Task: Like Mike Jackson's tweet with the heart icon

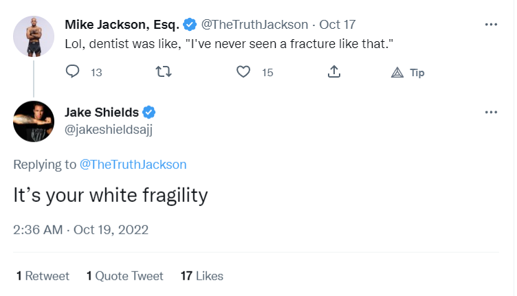Action: pyautogui.click(x=243, y=71)
